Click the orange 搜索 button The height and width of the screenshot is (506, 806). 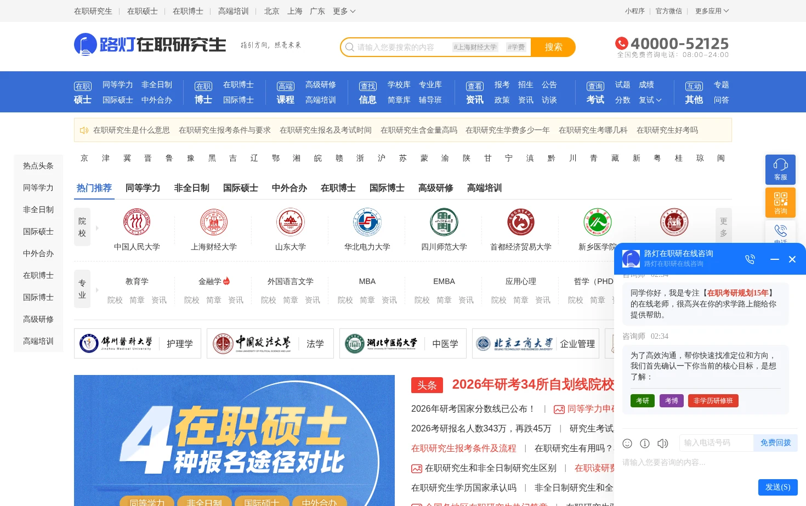pyautogui.click(x=553, y=47)
